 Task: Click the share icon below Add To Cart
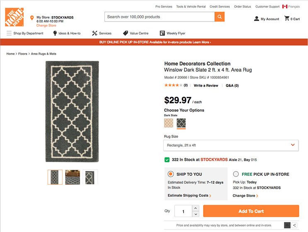[295, 225]
